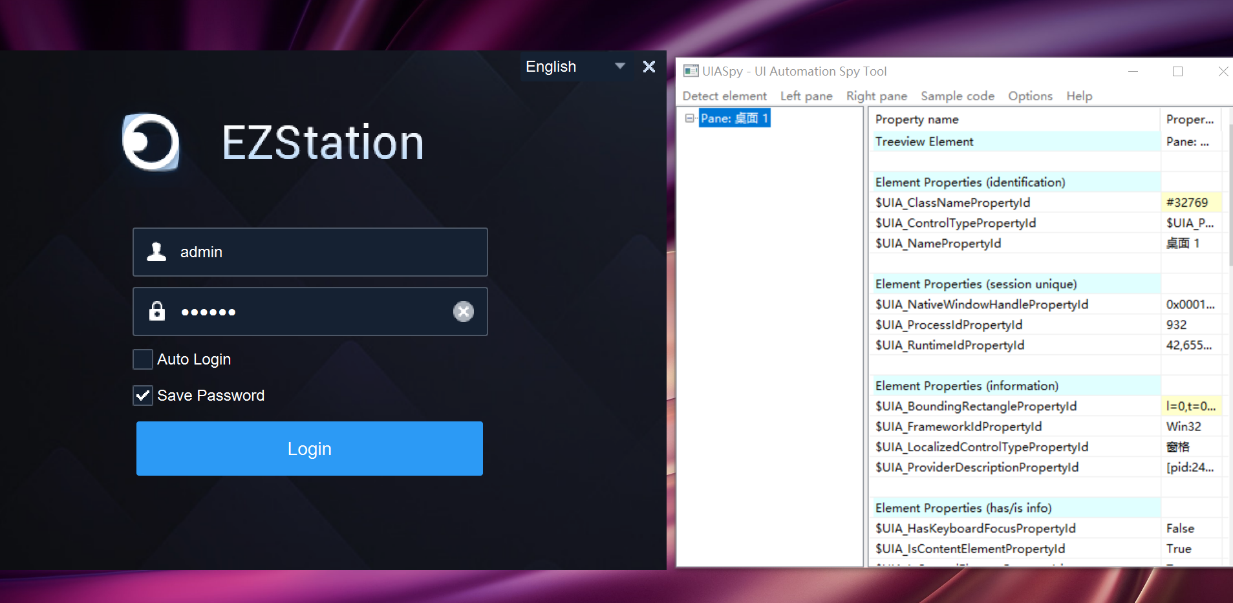Screen dimensions: 1233x603
Task: Close the UIASpy window
Action: tap(1223, 71)
